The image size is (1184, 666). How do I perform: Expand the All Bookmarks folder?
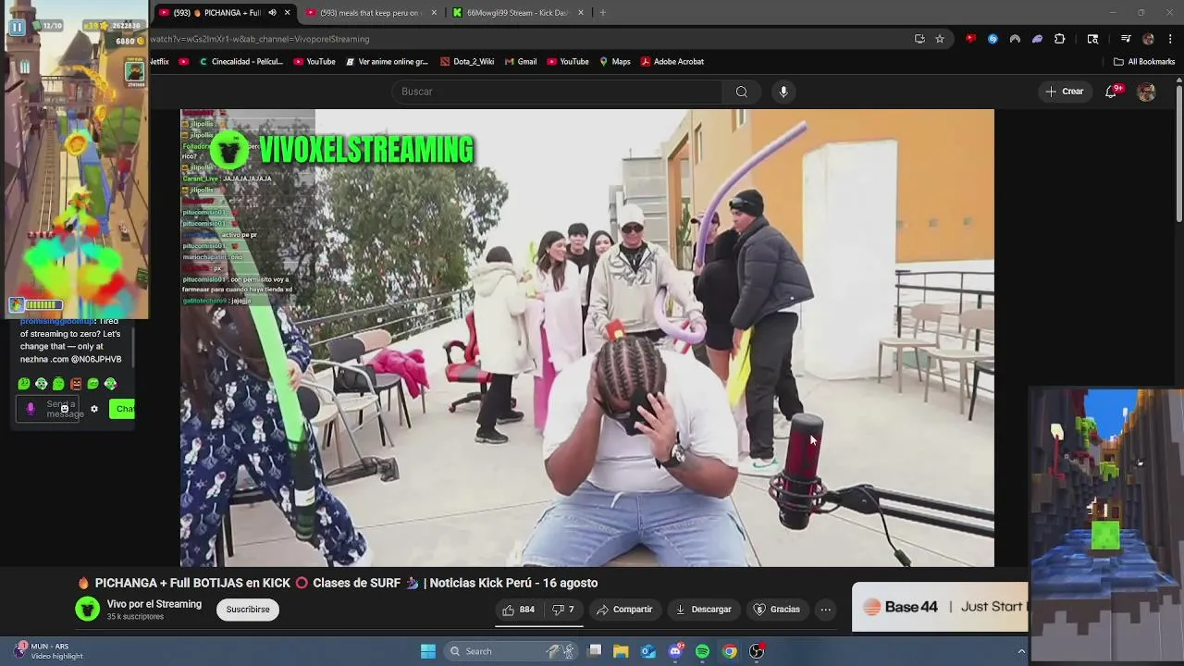click(x=1144, y=62)
